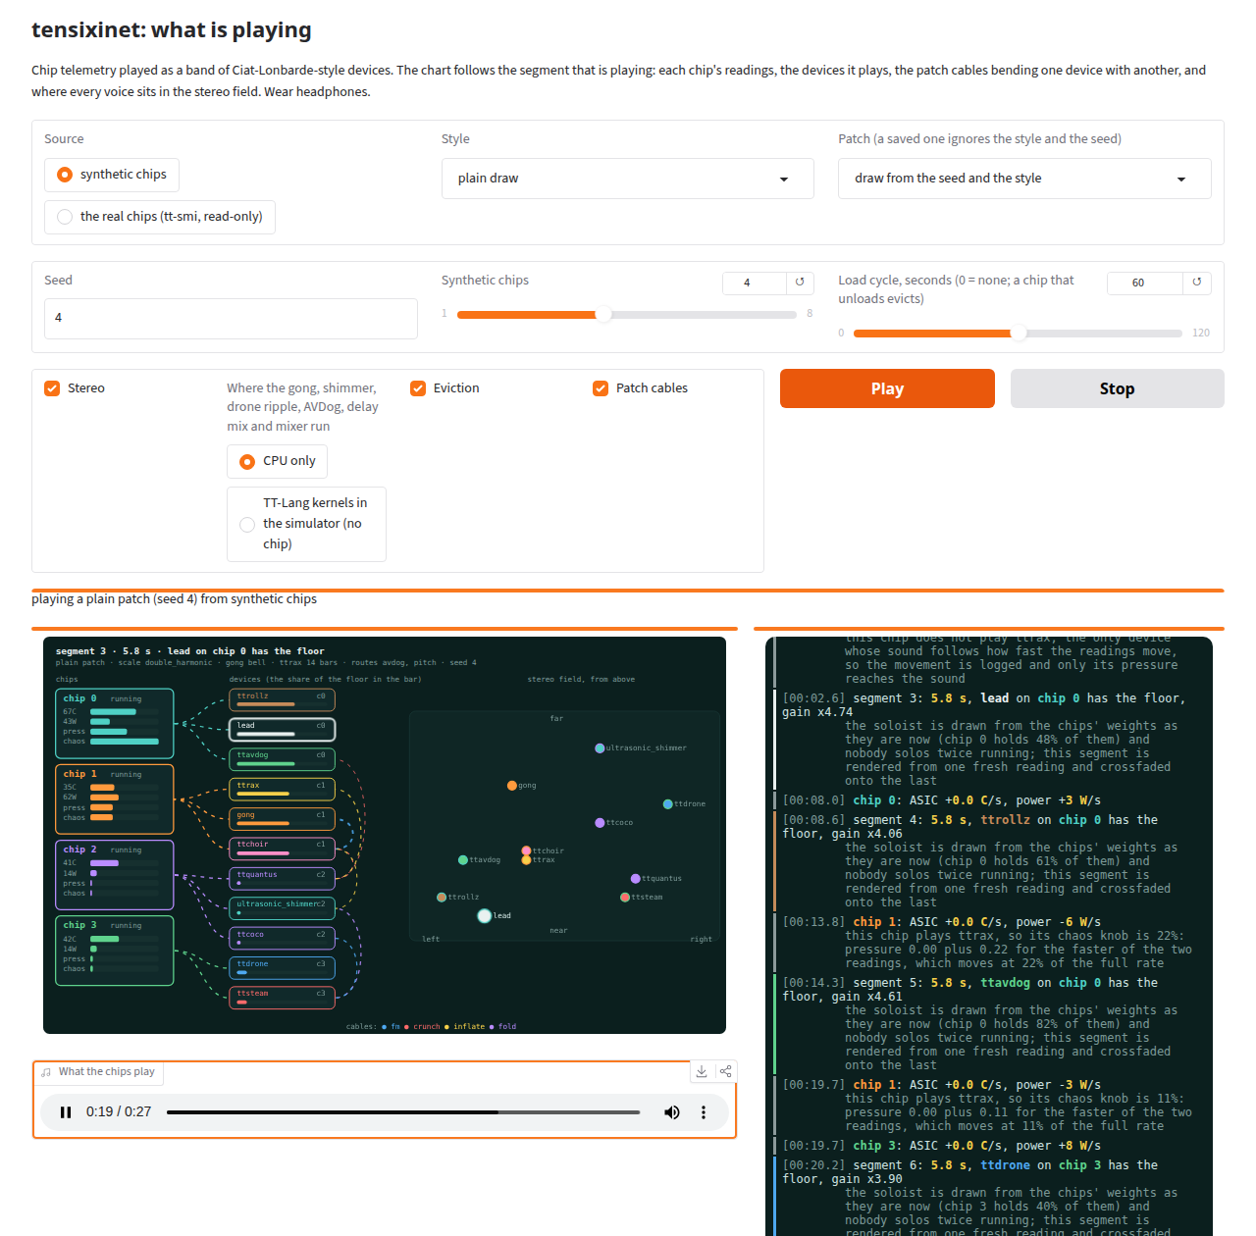Seek along the audio progress bar
This screenshot has height=1236, width=1256.
[x=403, y=1112]
